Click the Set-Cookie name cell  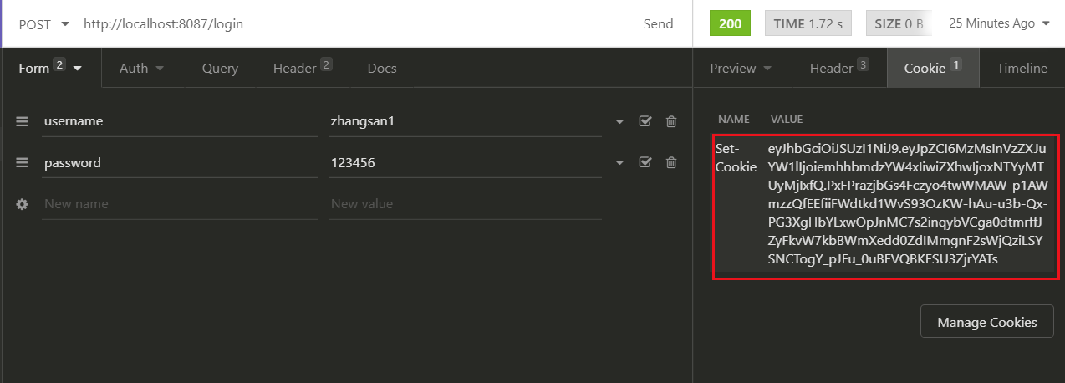[736, 156]
